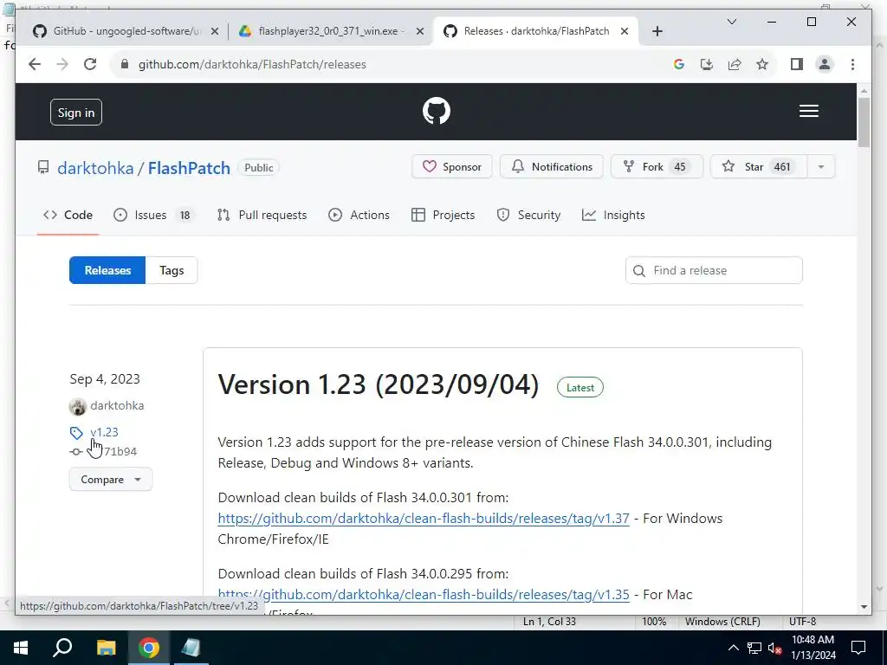
Task: Open the tab search chevron in title bar
Action: tap(731, 22)
